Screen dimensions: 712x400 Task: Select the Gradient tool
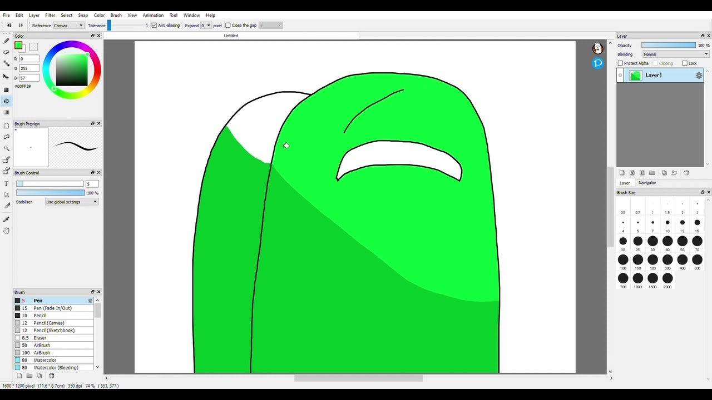[6, 112]
